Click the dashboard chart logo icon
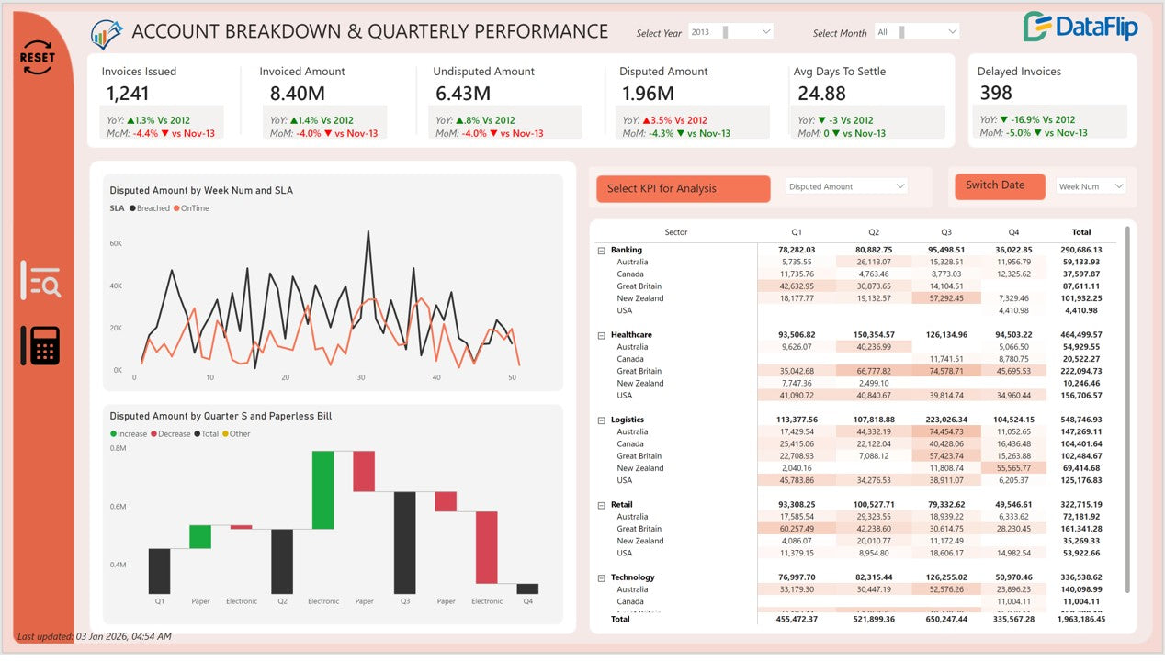This screenshot has width=1165, height=661. pos(107,34)
